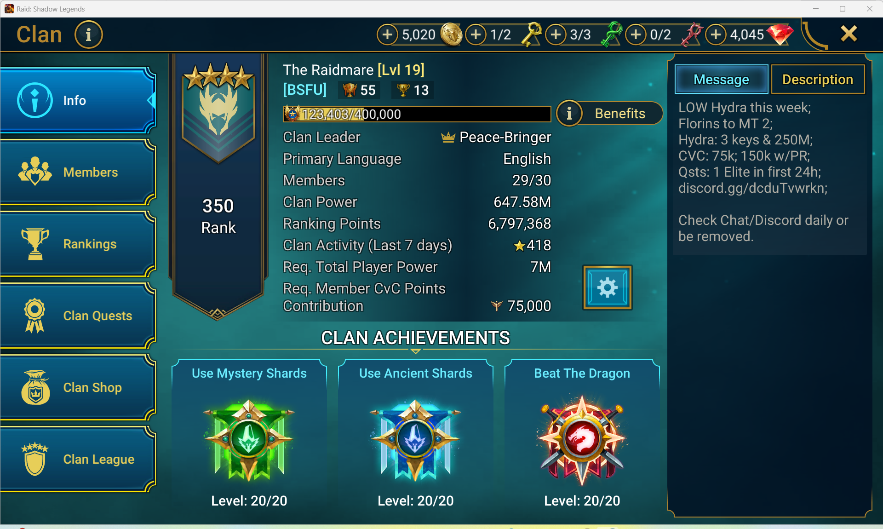Switch to the Message tab
The image size is (883, 529).
[x=721, y=79]
